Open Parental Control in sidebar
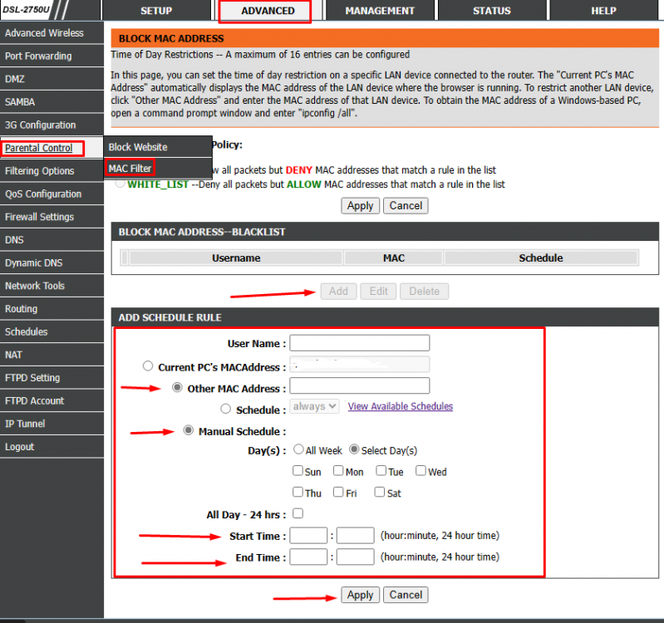Viewport: 664px width, 623px height. [38, 148]
